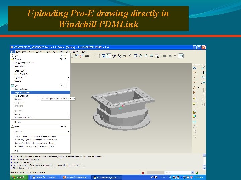The height and width of the screenshot is (180, 241).
Task: Click the Add Component assemble icon
Action: (x=194, y=112)
